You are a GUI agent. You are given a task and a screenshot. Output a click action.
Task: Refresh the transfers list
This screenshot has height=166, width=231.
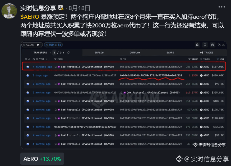[x=68, y=53]
